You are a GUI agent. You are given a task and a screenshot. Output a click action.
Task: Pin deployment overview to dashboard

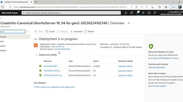pos(129,23)
